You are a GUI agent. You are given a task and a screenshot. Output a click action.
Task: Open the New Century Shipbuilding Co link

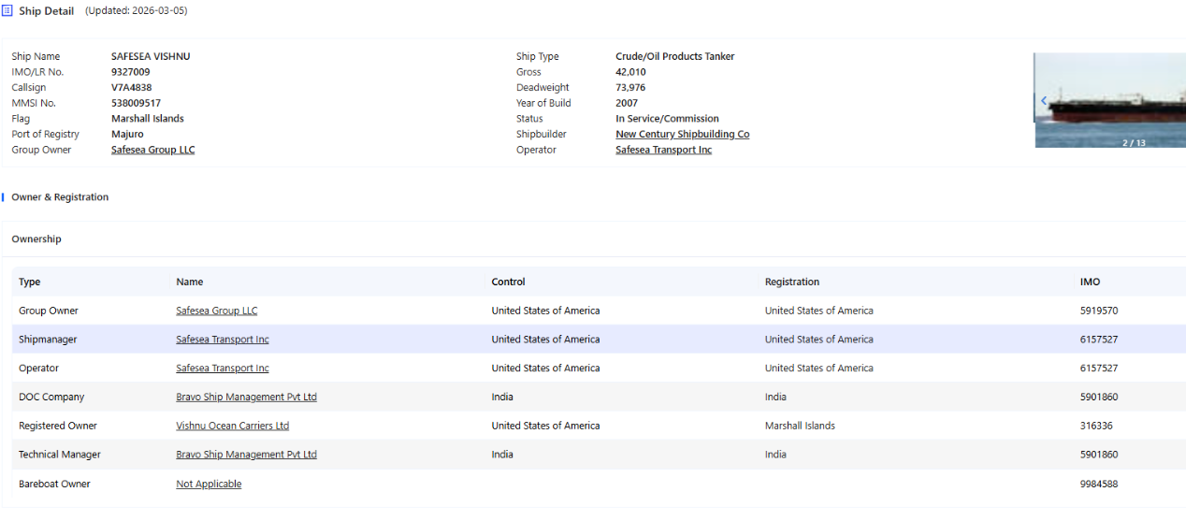pyautogui.click(x=682, y=135)
